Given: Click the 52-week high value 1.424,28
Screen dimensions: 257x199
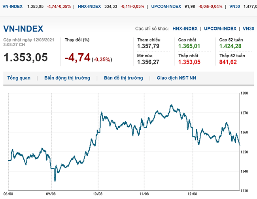Looking at the screenshot, I should click(231, 47).
